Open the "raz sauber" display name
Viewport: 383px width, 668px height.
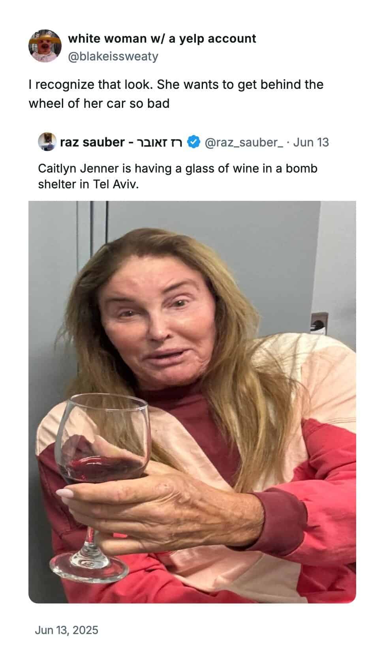coord(92,142)
